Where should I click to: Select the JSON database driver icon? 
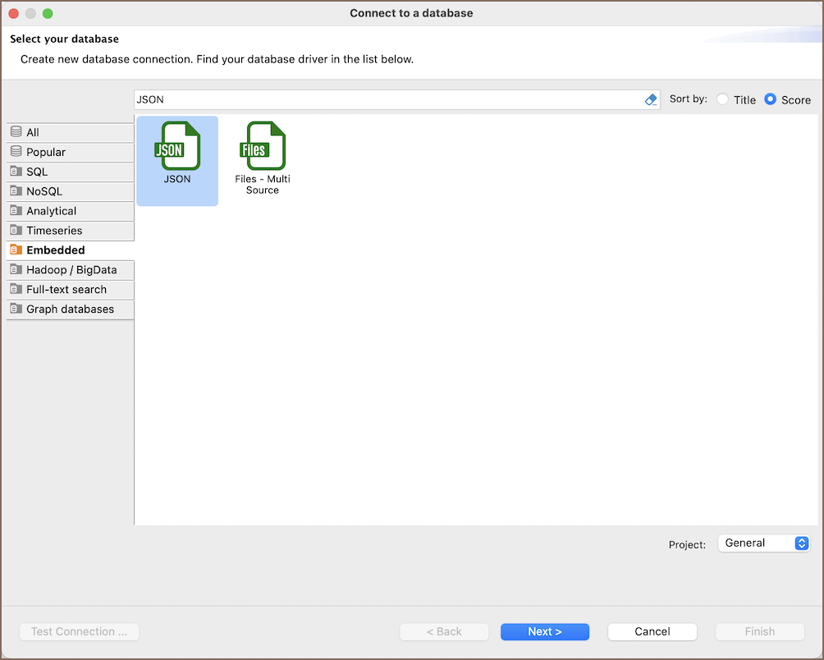(177, 147)
